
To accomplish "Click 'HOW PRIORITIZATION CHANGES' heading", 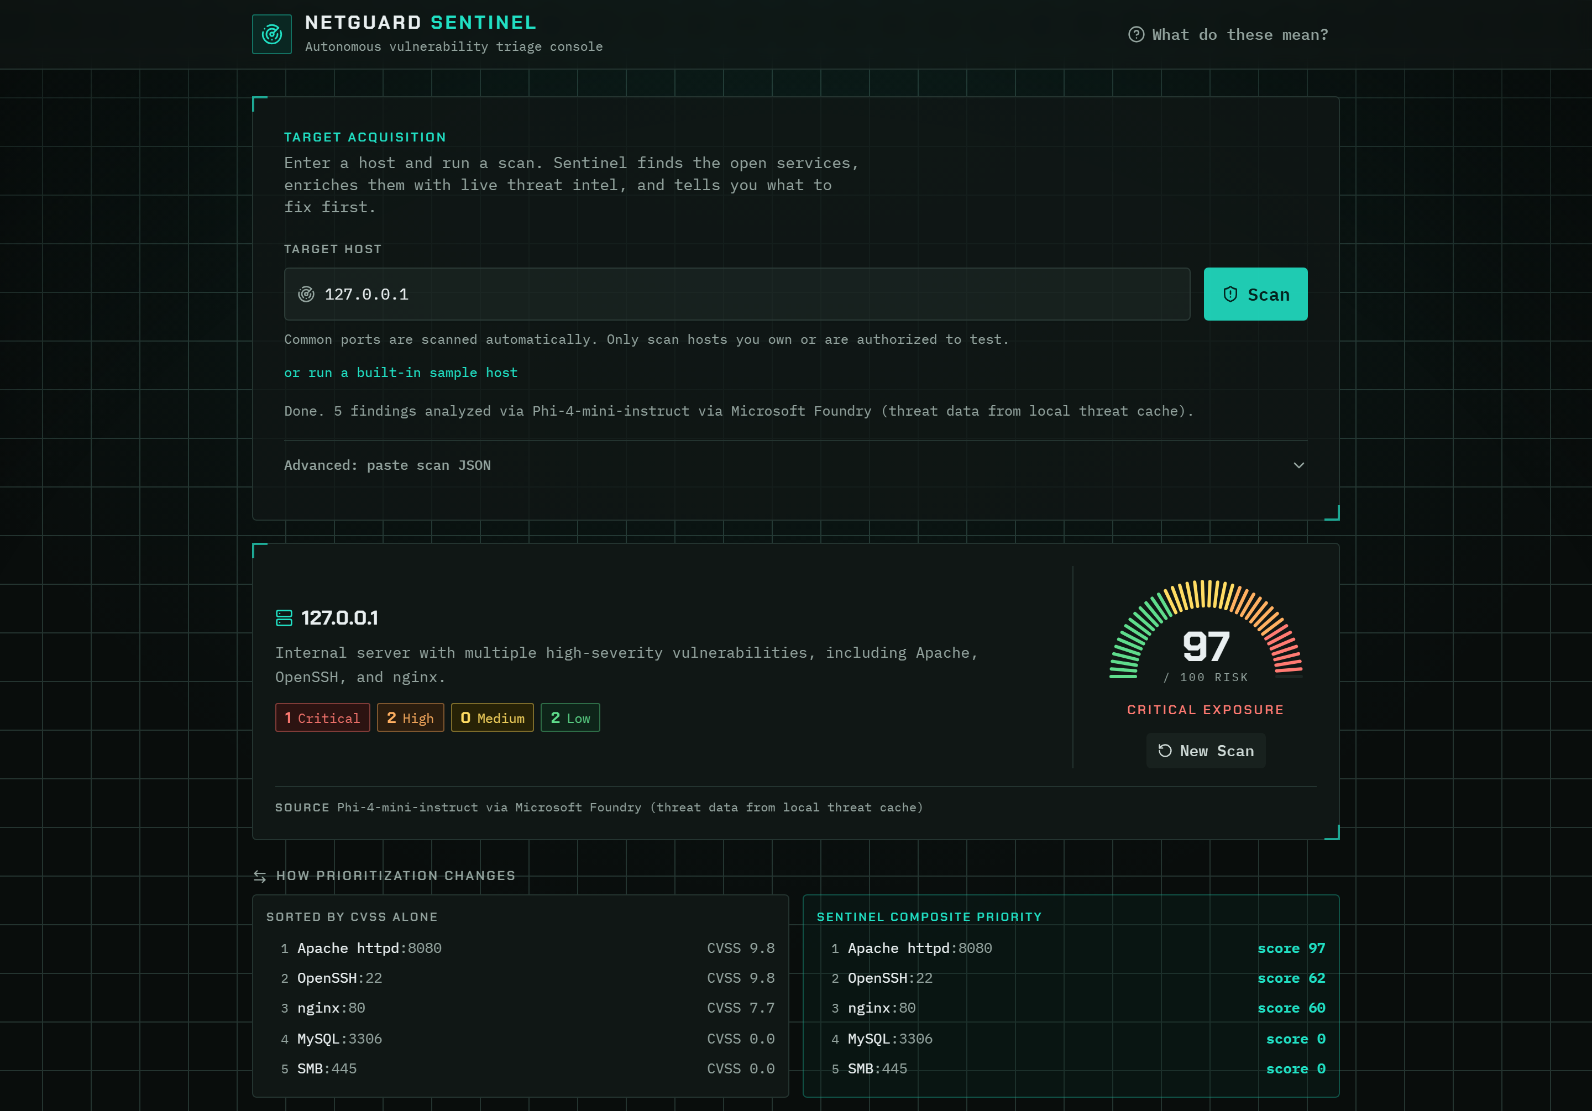I will 396,876.
